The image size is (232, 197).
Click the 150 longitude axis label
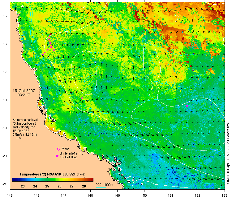pyautogui.click(x=144, y=195)
